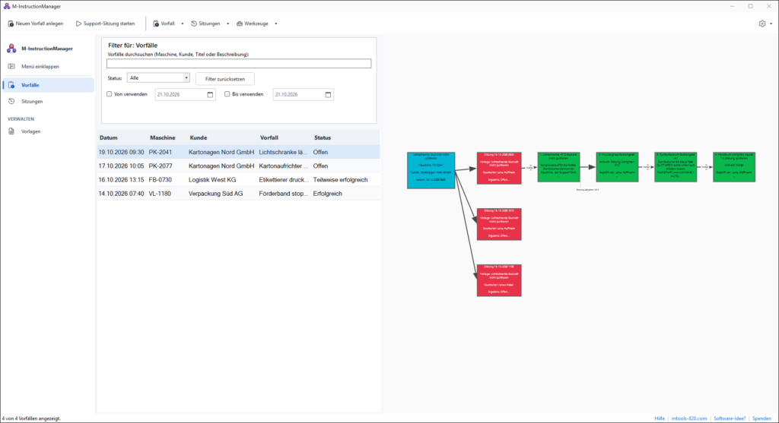This screenshot has height=423, width=779.
Task: Click the Filter zurücksetzen button
Action: pos(225,79)
